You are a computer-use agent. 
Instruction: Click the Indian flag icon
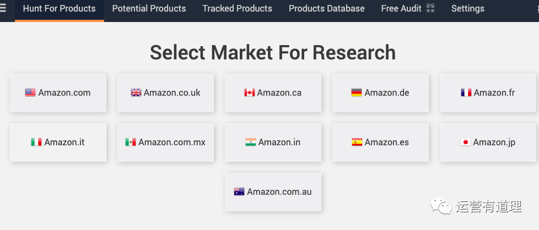[251, 143]
